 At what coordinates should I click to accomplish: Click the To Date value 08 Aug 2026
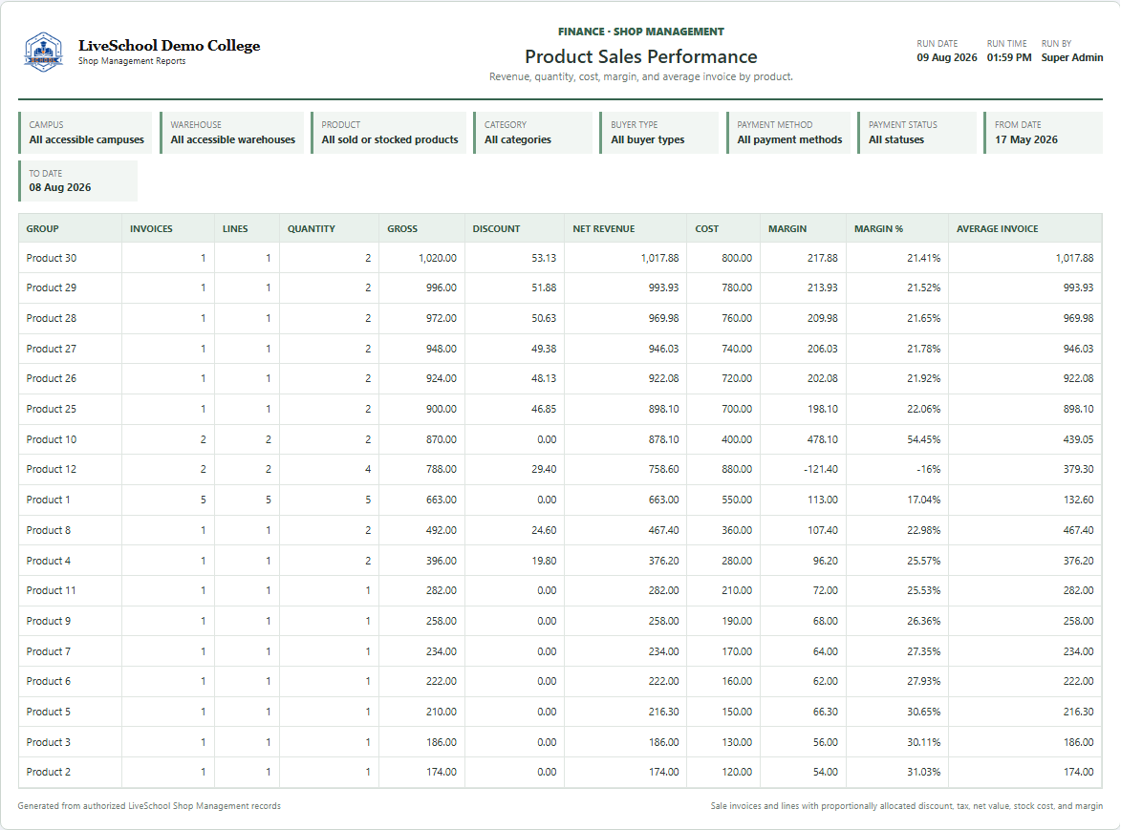click(x=60, y=188)
